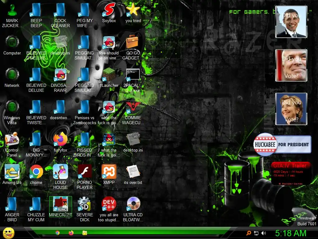Launch the DINOSA... RAWR shortcut
Image resolution: width=318 pixels, height=239 pixels.
pyautogui.click(x=61, y=80)
